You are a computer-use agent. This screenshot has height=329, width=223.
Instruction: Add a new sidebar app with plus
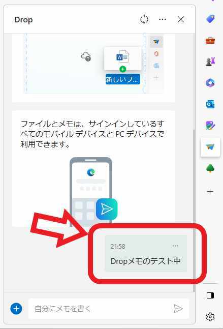210,192
